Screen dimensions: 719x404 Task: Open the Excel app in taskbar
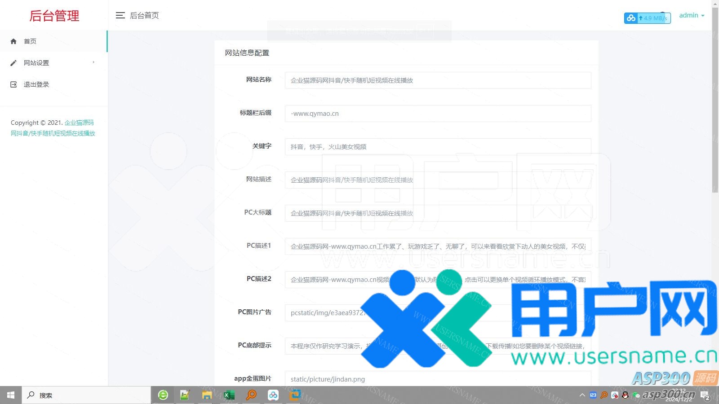pos(229,395)
